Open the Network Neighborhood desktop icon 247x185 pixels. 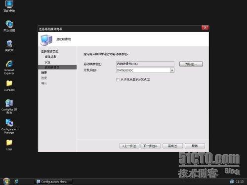(x=9, y=26)
